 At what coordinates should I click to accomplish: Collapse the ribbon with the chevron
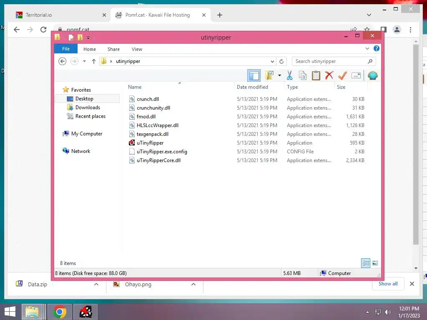point(367,49)
